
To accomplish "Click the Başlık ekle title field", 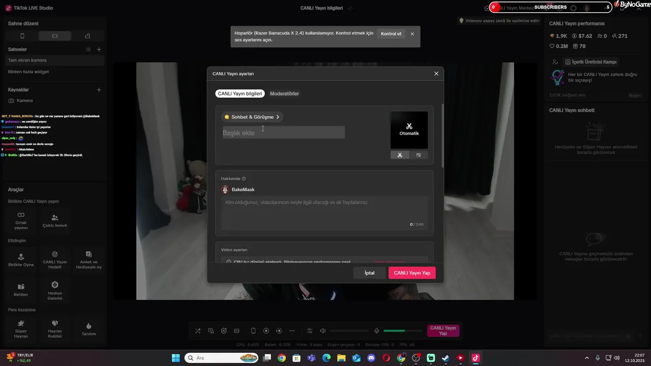I will (x=283, y=133).
